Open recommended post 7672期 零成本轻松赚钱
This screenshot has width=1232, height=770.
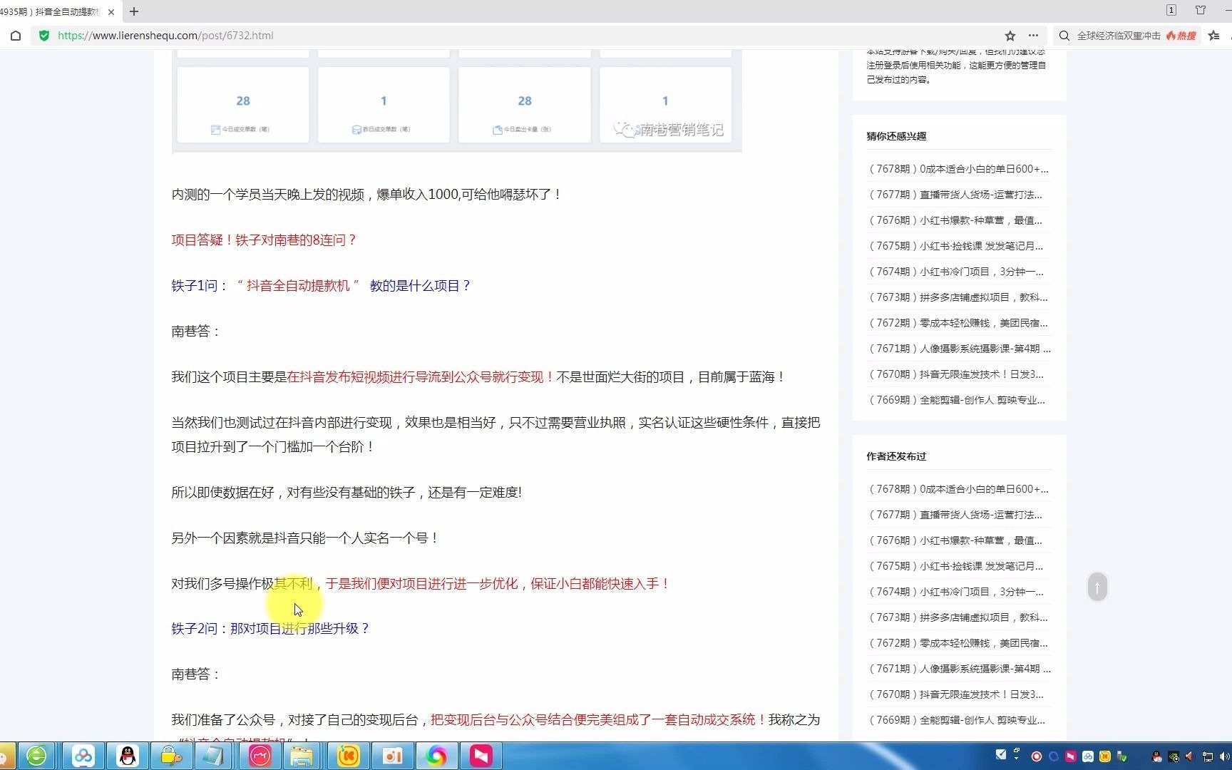[x=959, y=323]
